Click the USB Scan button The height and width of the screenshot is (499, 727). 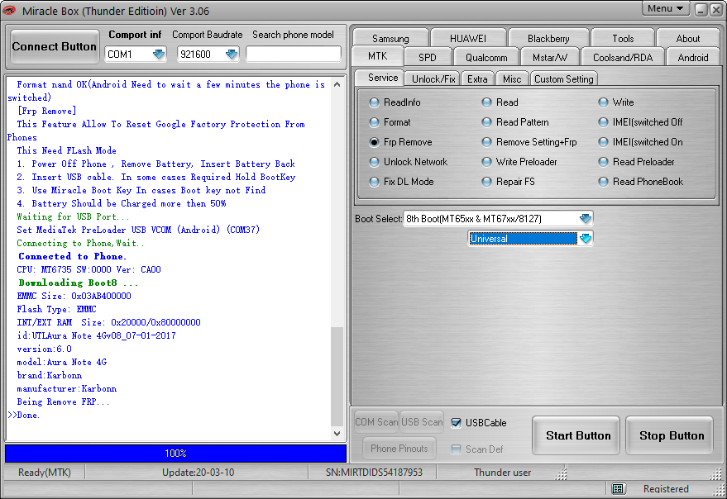(422, 422)
